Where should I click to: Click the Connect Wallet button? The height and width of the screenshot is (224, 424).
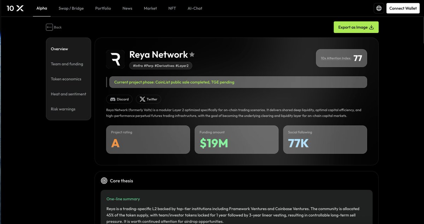(x=403, y=8)
